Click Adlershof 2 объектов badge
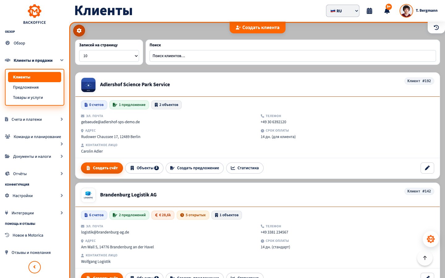This screenshot has width=445, height=278. click(x=166, y=105)
